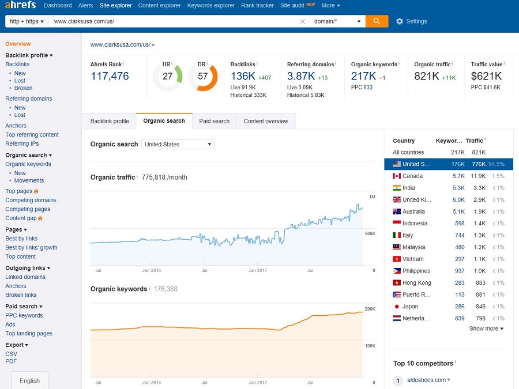Screen dimensions: 519x389
Task: Collapse the Export sidebar section
Action: 17,345
